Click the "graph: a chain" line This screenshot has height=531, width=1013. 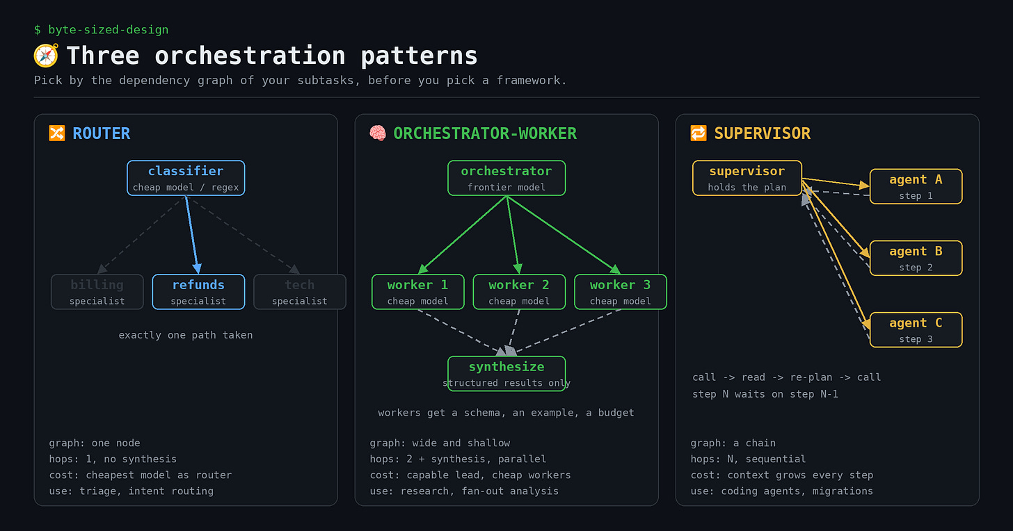tap(733, 443)
